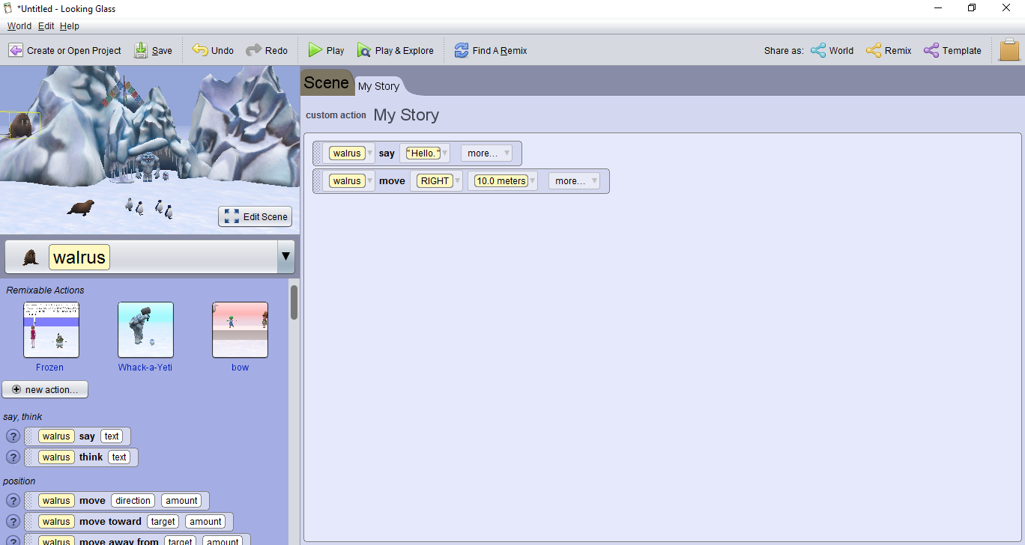Show help for walrus say action
Screen dimensions: 1025x545
click(x=13, y=436)
